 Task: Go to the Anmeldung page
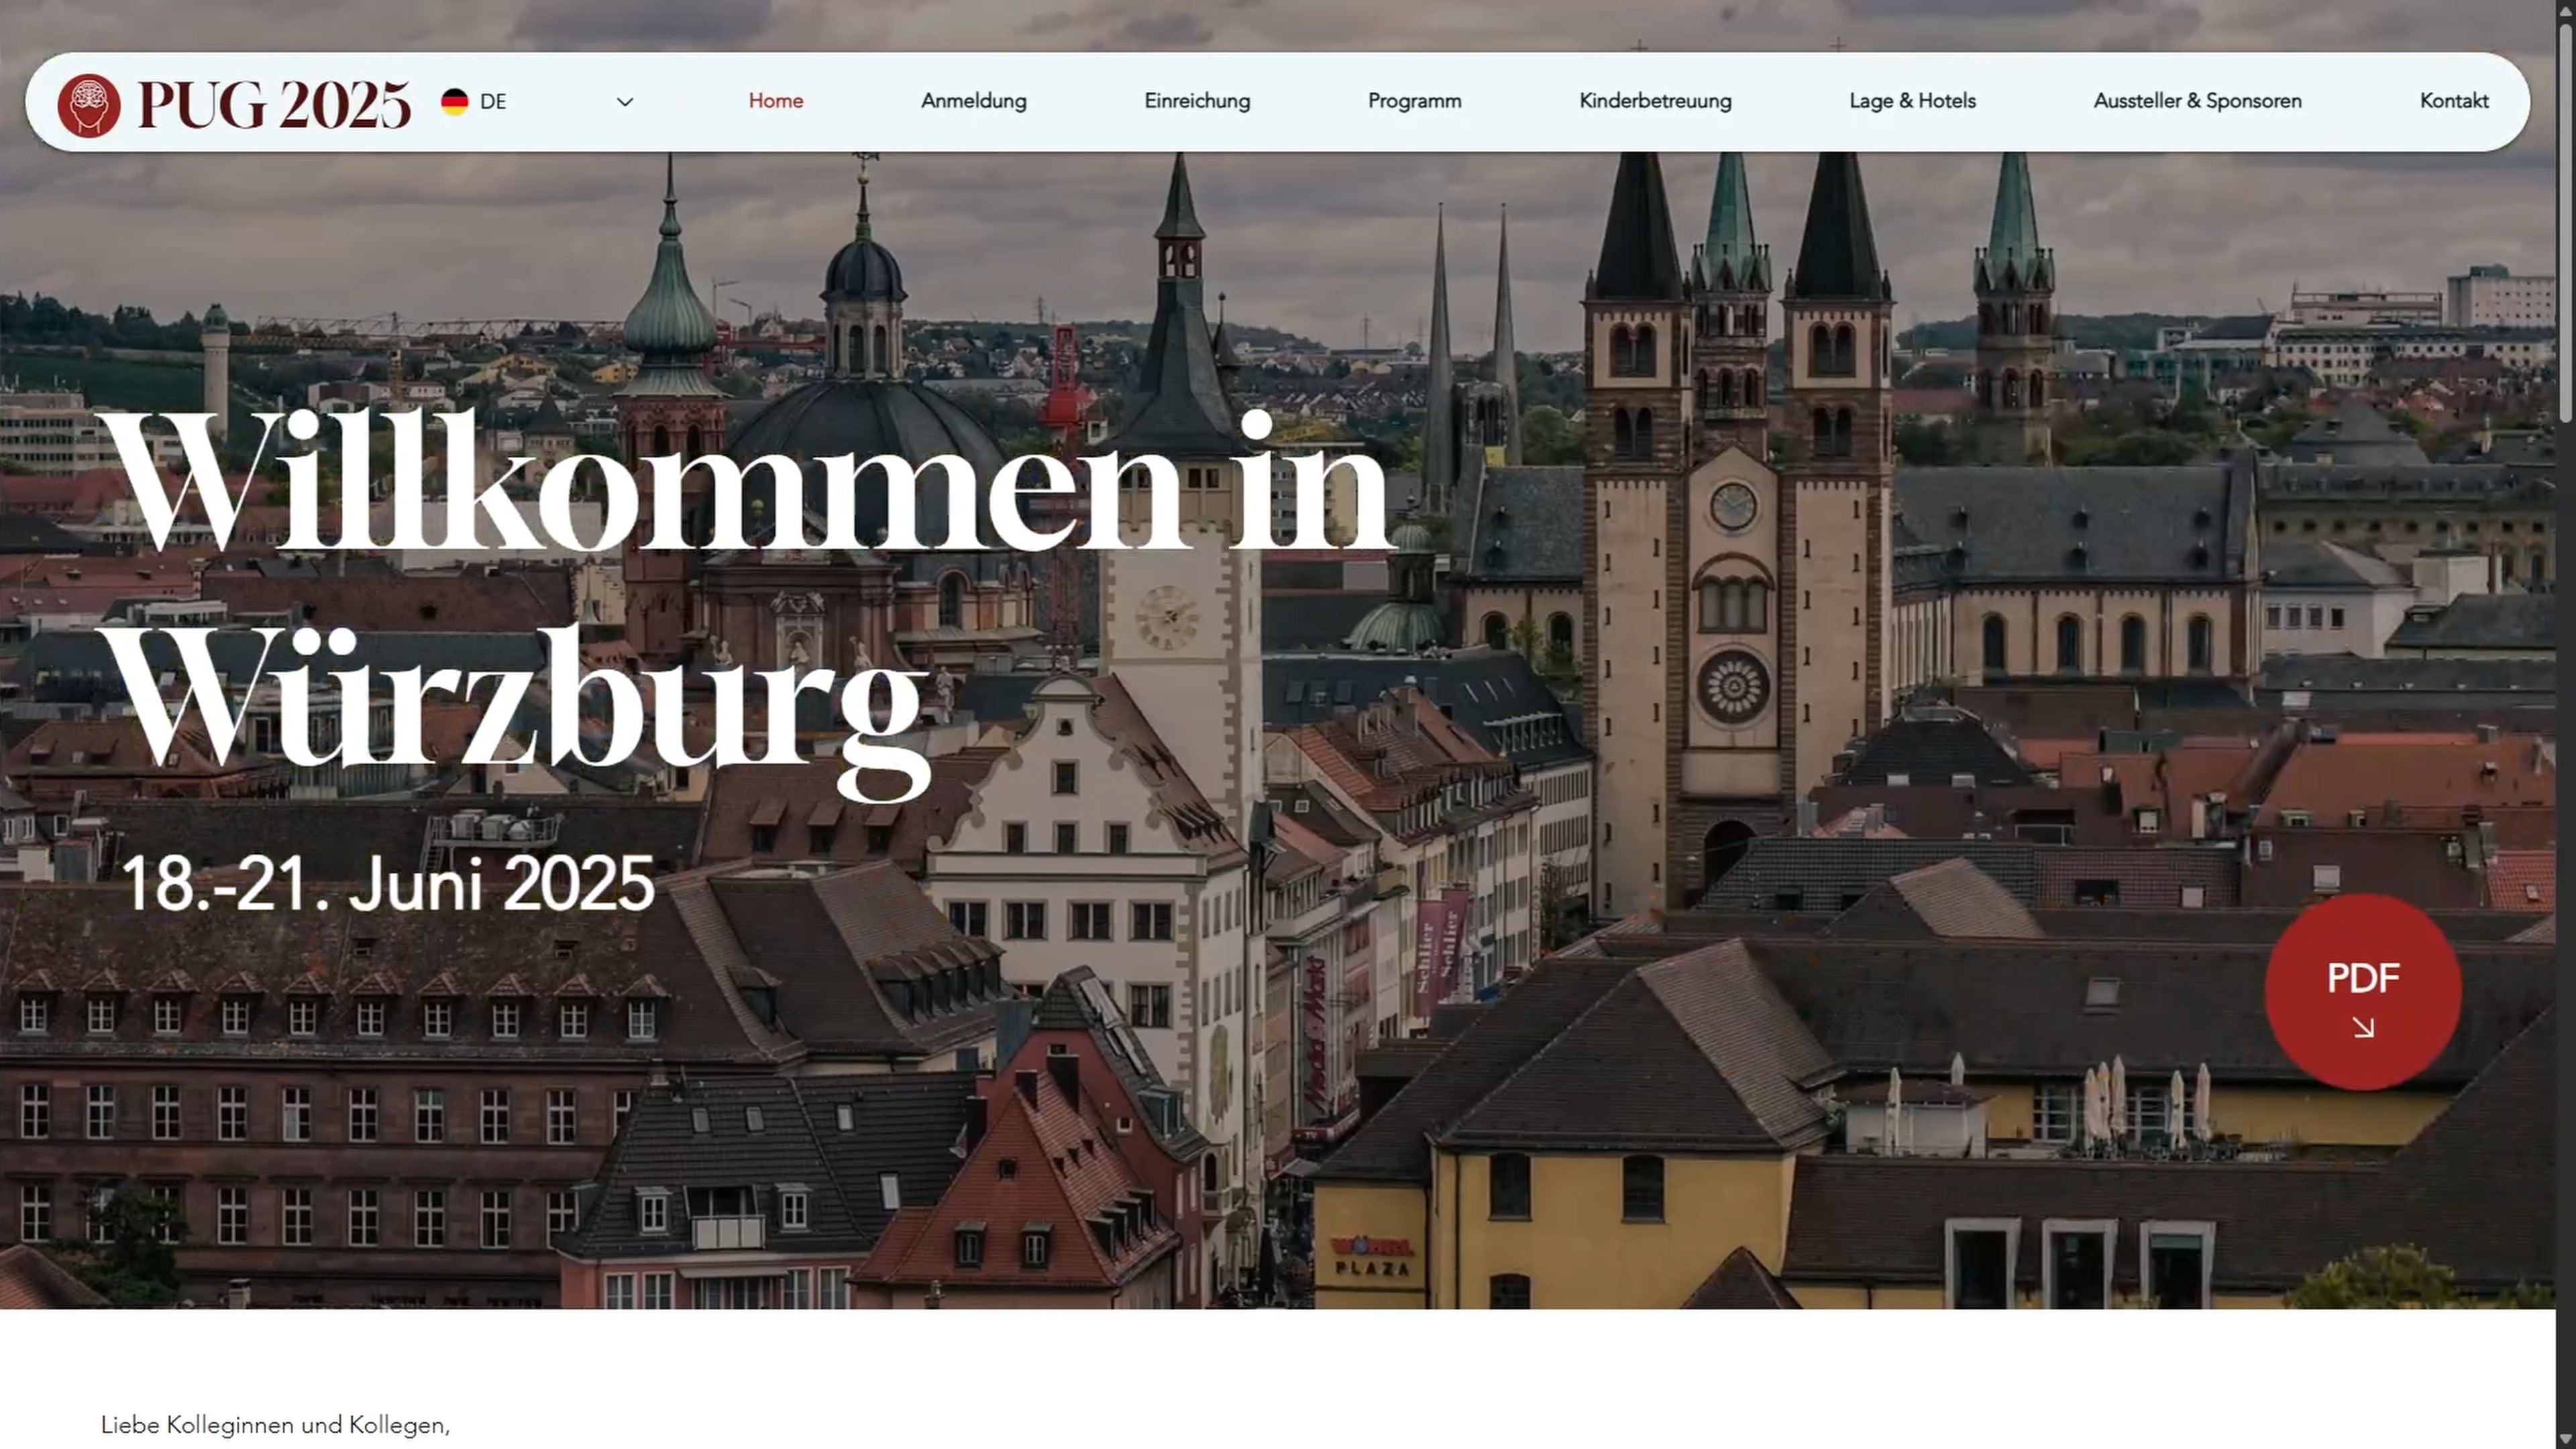[x=973, y=101]
